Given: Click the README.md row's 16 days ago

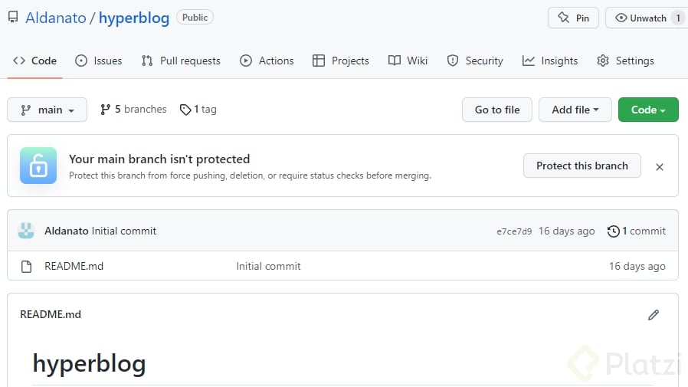Looking at the screenshot, I should [637, 266].
